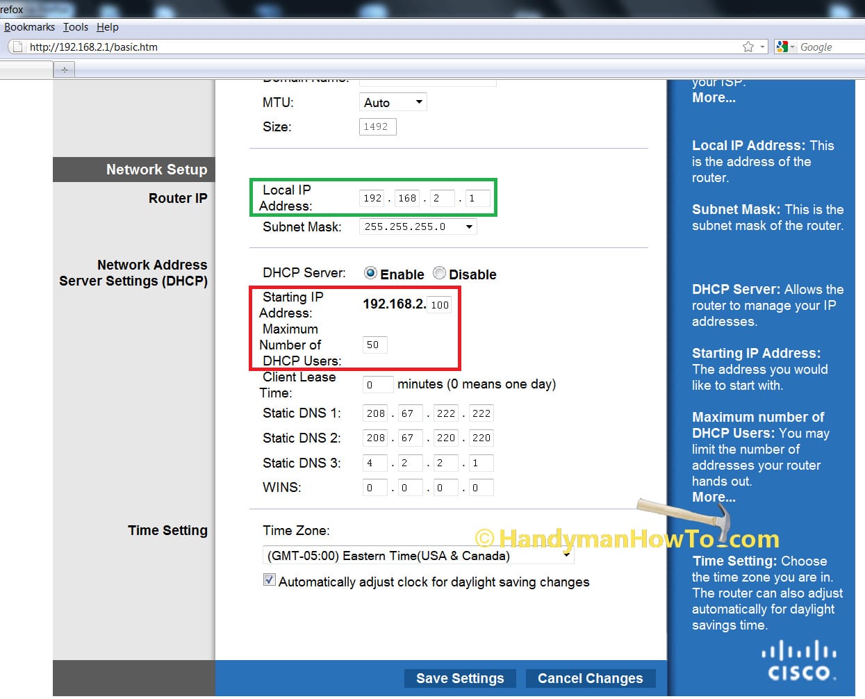Click Static DNS 2 fourth octet field
The width and height of the screenshot is (865, 699).
(x=481, y=438)
